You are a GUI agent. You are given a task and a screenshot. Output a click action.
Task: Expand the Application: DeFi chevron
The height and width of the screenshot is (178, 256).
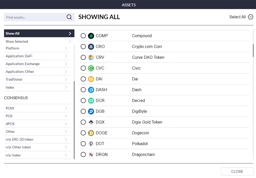tap(66, 56)
